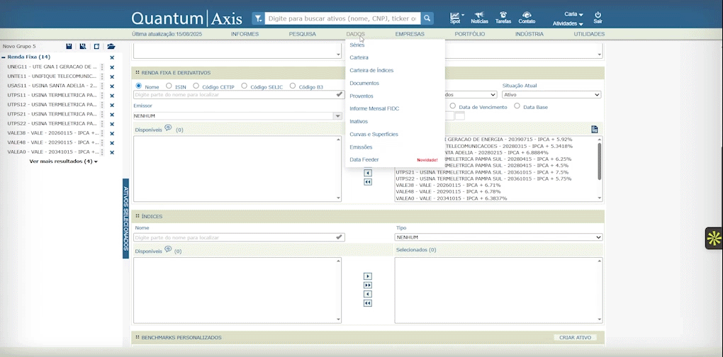Viewport: 723px width, 357px height.
Task: Select the Nome radio button
Action: (139, 86)
